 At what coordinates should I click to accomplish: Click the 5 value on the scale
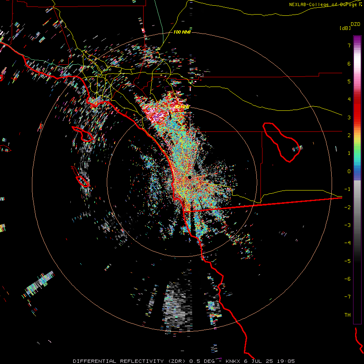pos(349,81)
